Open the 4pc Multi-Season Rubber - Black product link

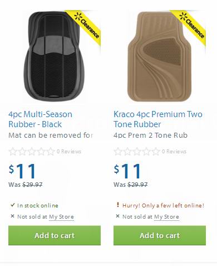(x=40, y=119)
